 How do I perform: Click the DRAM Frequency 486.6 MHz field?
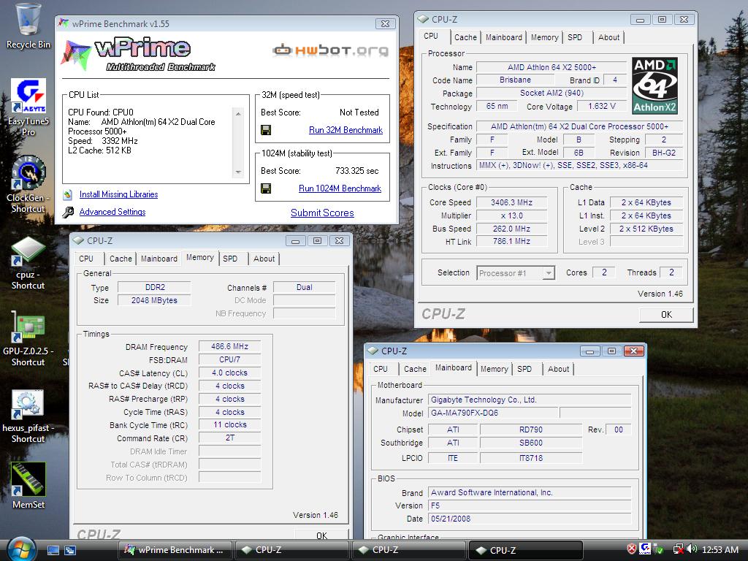230,346
